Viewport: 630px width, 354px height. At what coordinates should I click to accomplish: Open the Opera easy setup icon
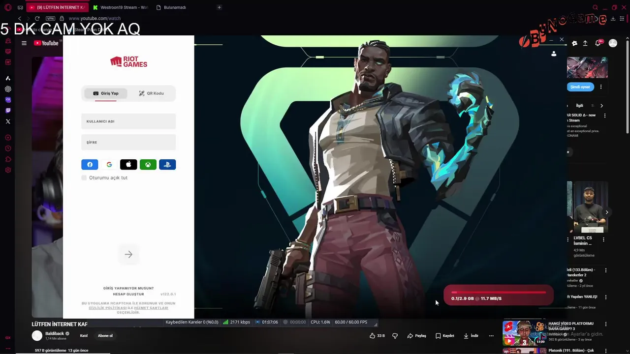coord(623,19)
